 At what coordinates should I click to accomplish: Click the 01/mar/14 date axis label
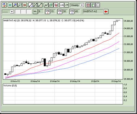[55, 81]
